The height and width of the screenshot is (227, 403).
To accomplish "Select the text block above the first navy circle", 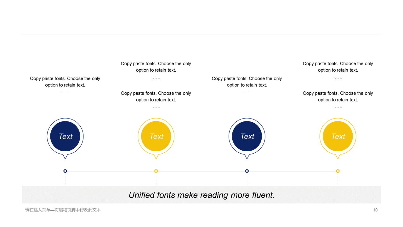I will 65,85.
